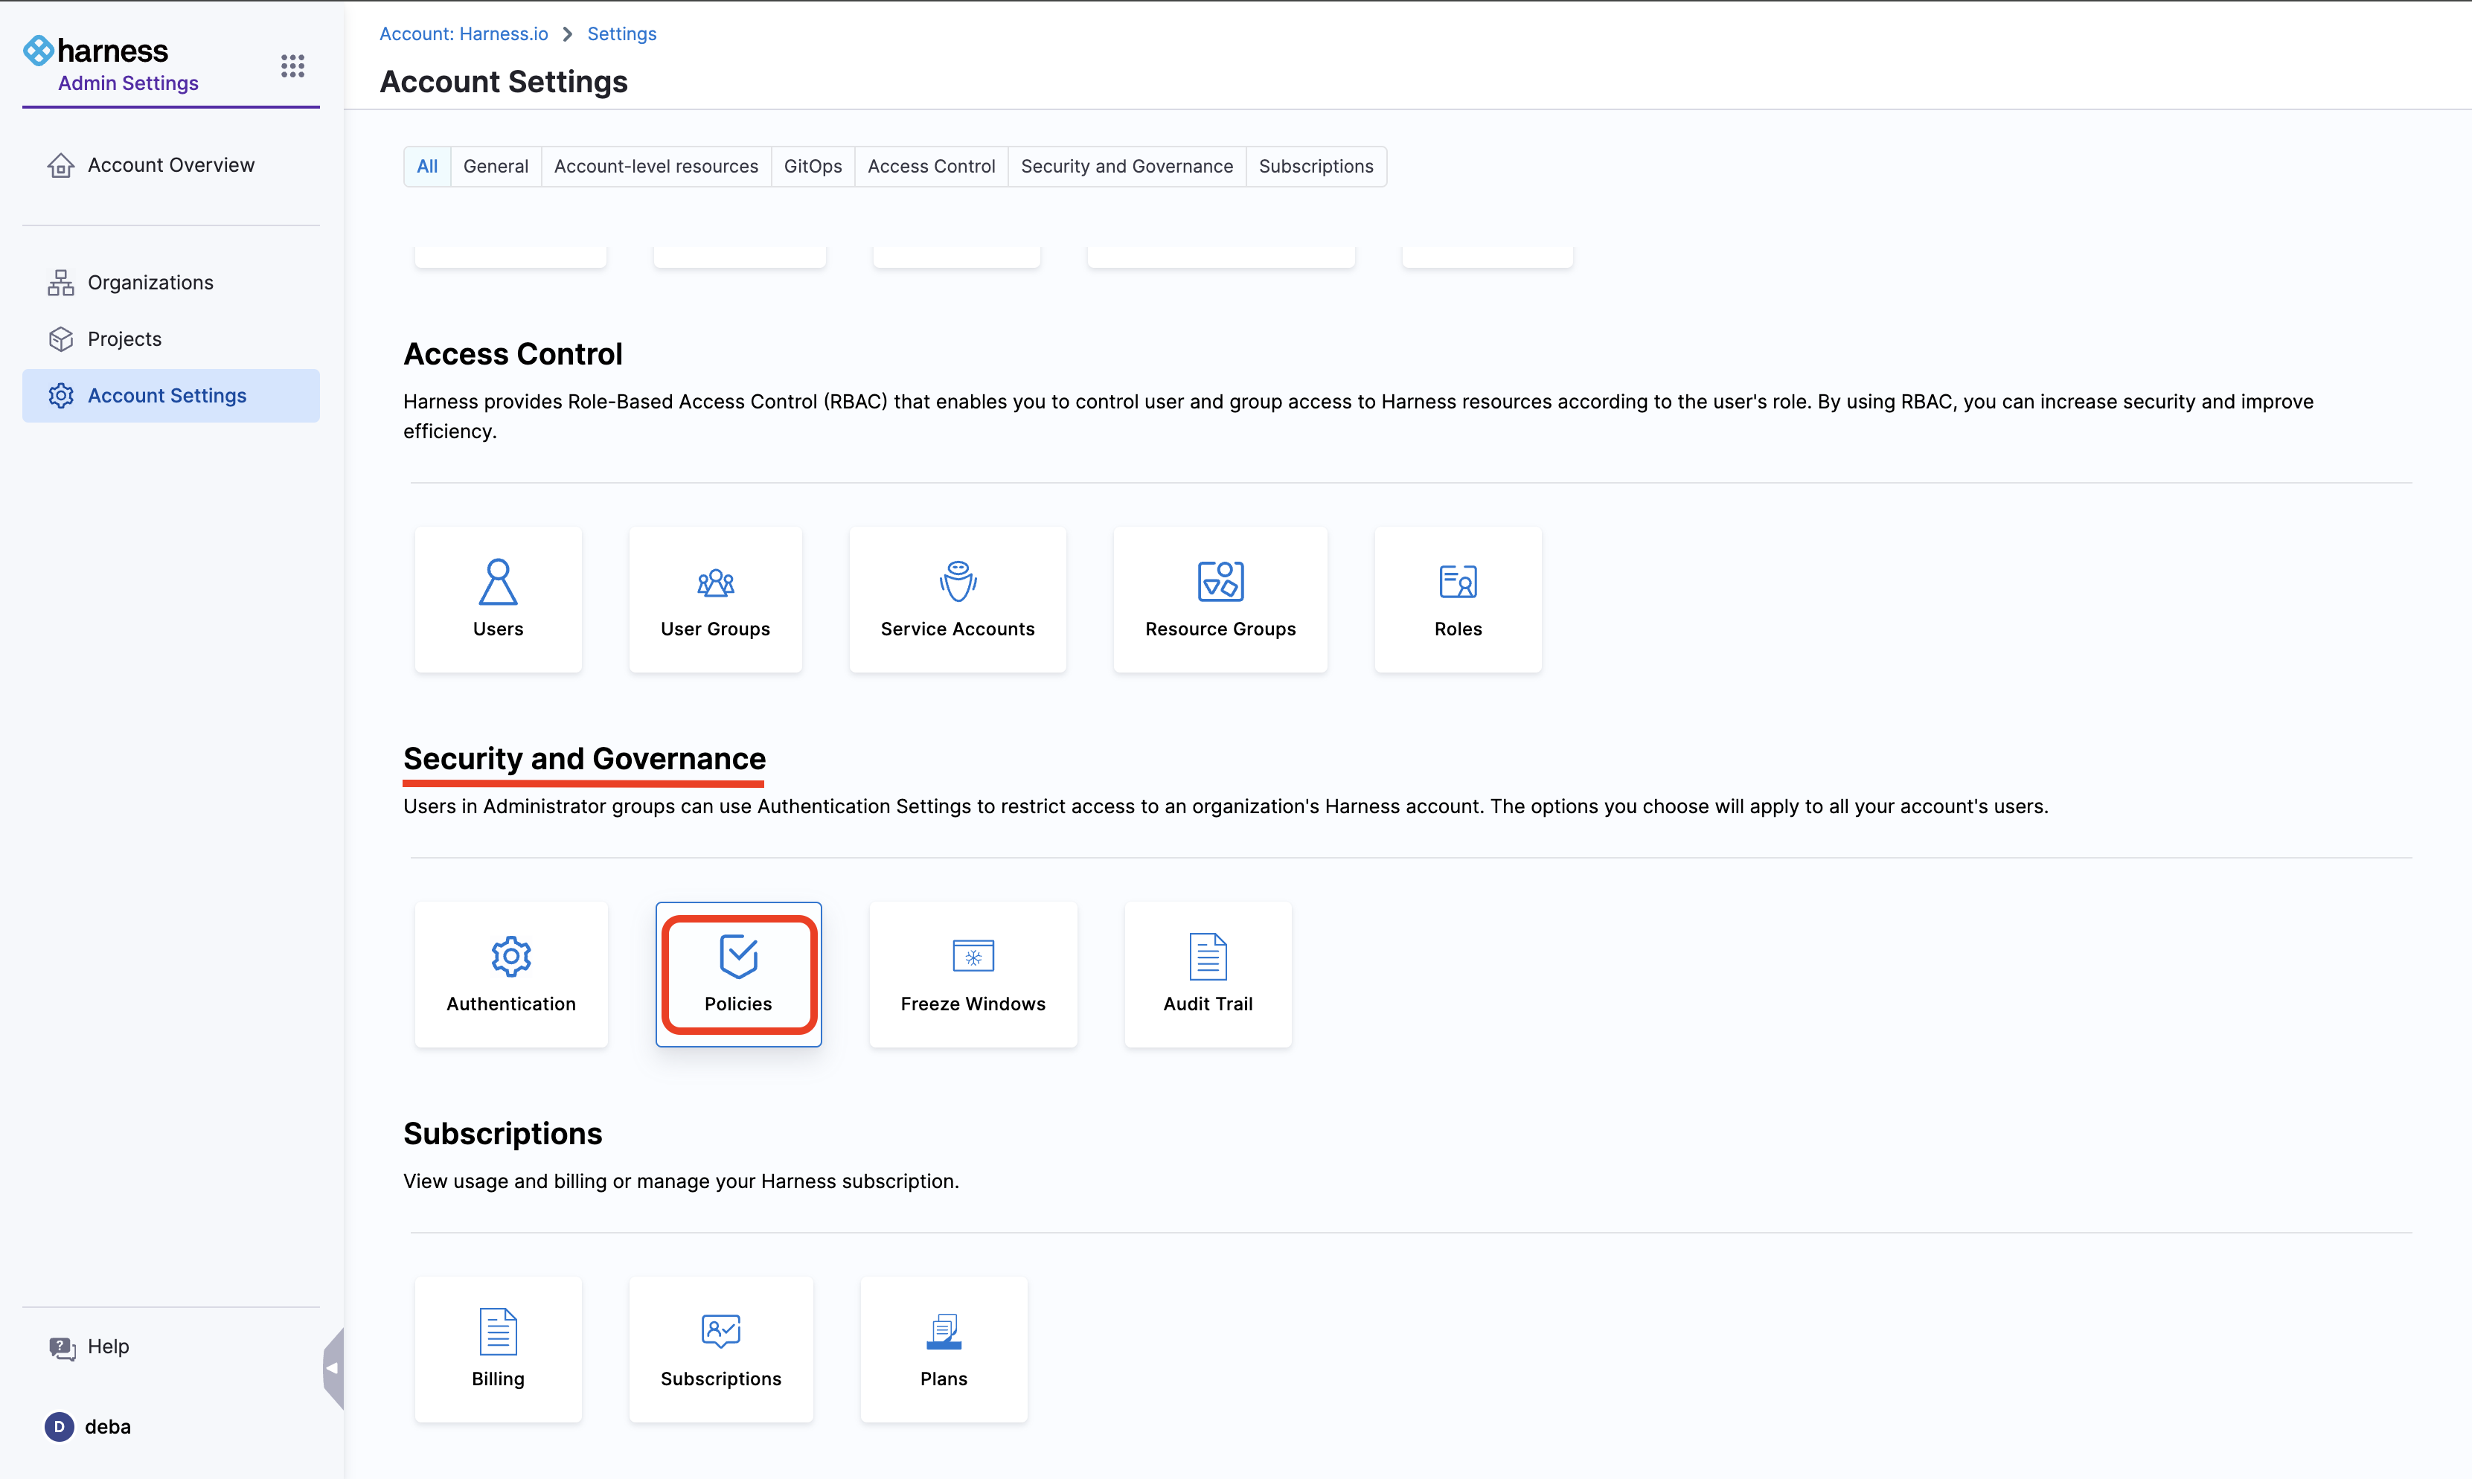Open the Authentication settings card

510,974
